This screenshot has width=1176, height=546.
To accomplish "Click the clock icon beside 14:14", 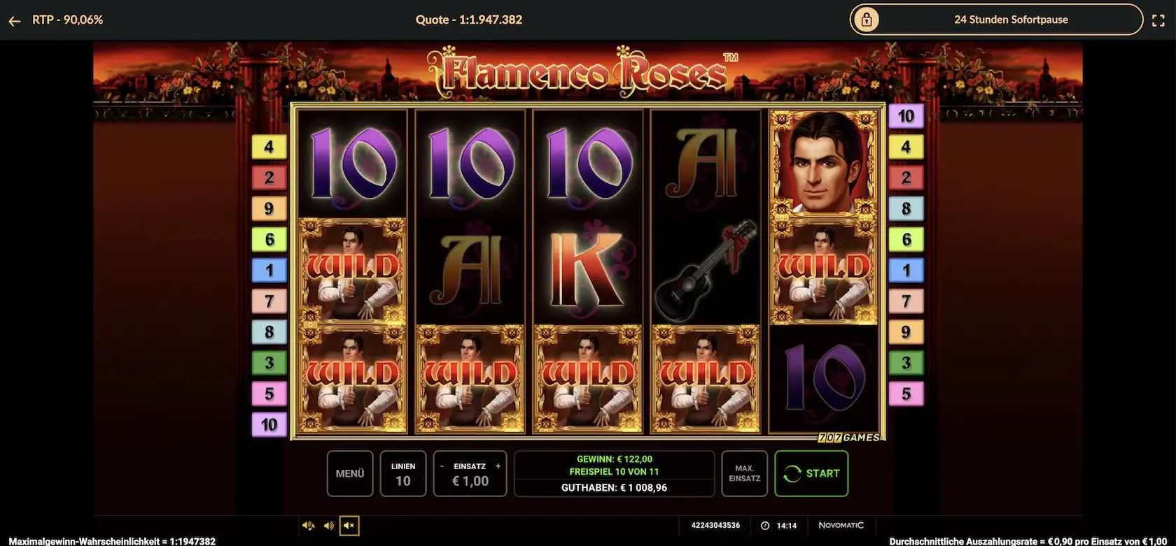I will (x=765, y=526).
